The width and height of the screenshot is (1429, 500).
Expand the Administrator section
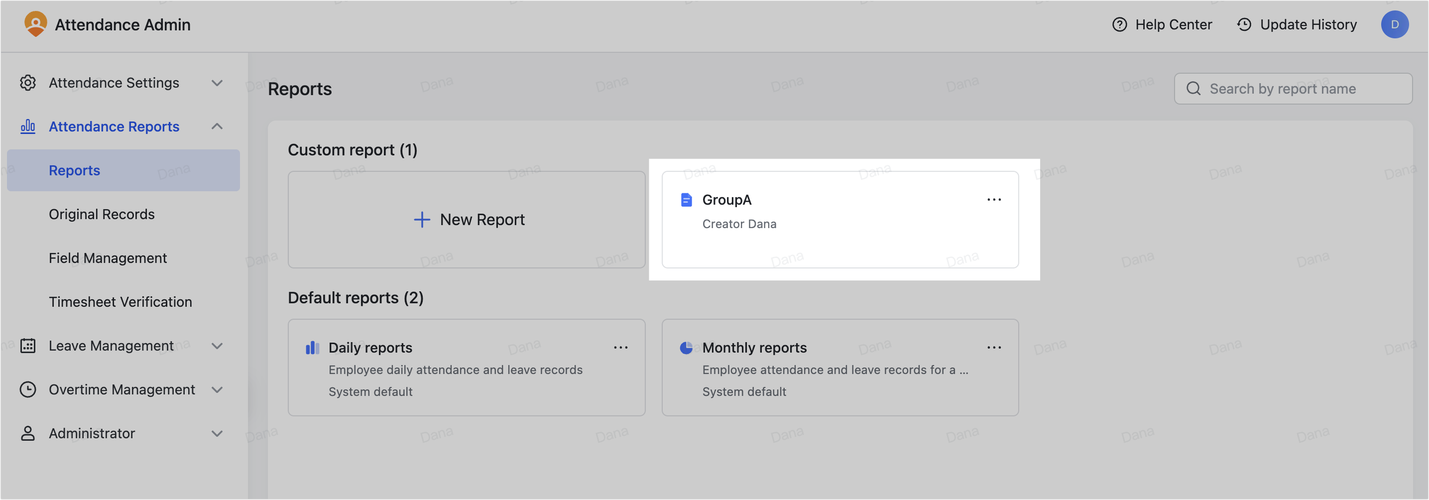coord(217,433)
